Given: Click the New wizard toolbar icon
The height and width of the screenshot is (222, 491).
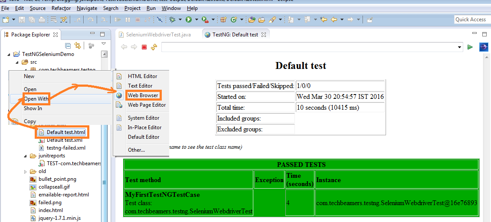Looking at the screenshot, I should pyautogui.click(x=6, y=20).
